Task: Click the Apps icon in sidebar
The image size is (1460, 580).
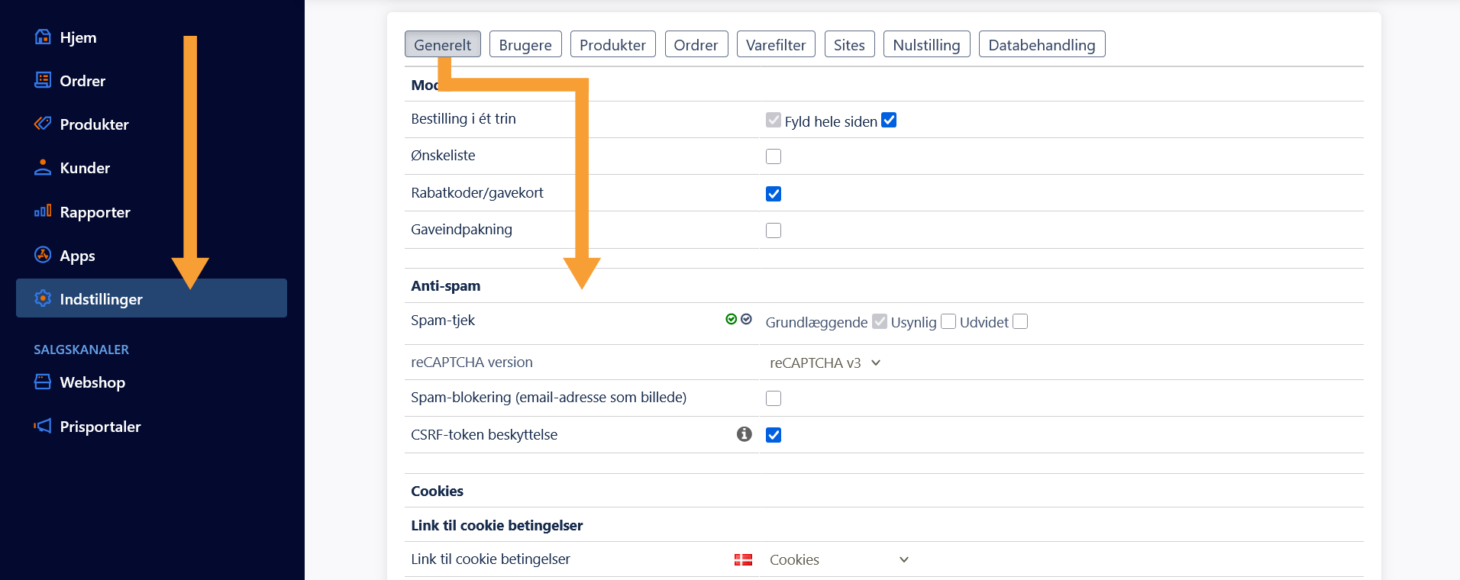Action: (x=43, y=255)
